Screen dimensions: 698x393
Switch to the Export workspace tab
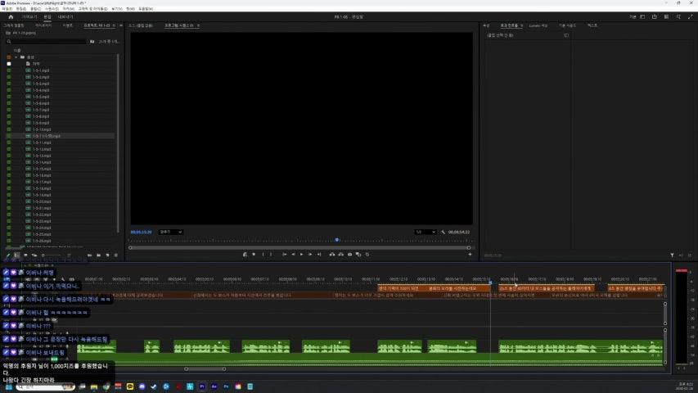tap(65, 16)
